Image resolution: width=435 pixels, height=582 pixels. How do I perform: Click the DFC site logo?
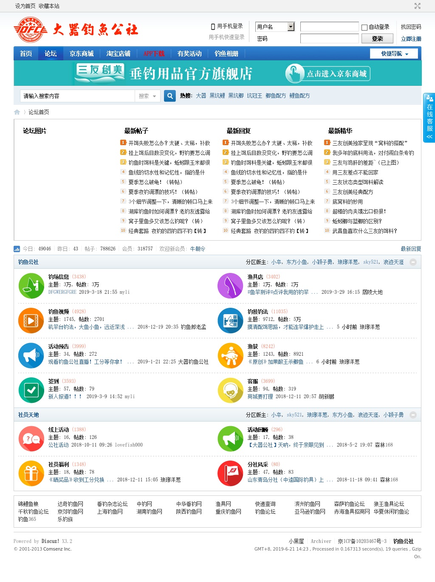(x=30, y=30)
